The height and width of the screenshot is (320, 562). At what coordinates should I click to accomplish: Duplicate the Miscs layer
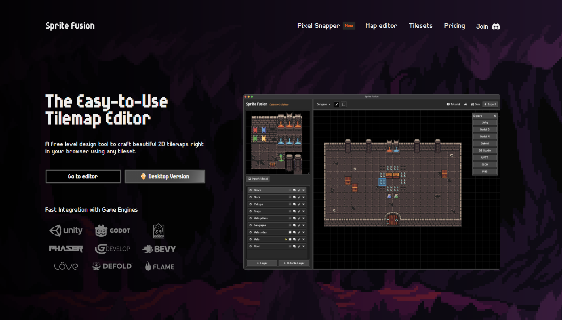(x=294, y=197)
